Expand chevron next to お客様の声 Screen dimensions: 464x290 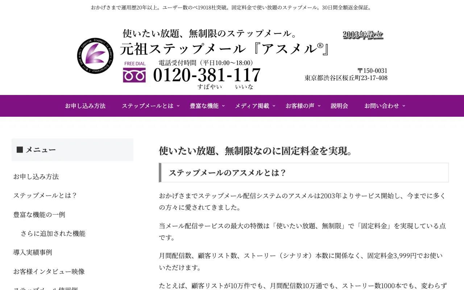[319, 106]
